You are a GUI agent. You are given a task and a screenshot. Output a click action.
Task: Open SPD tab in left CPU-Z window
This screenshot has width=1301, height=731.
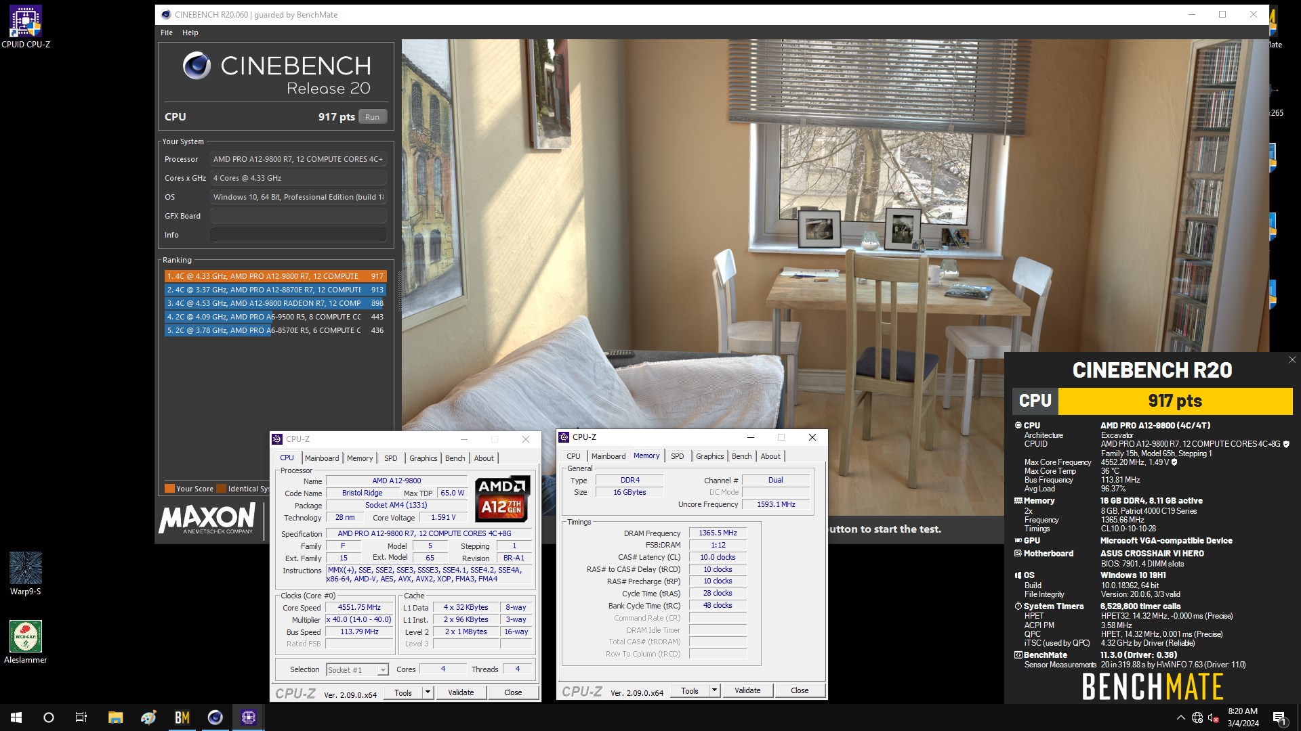coord(391,458)
